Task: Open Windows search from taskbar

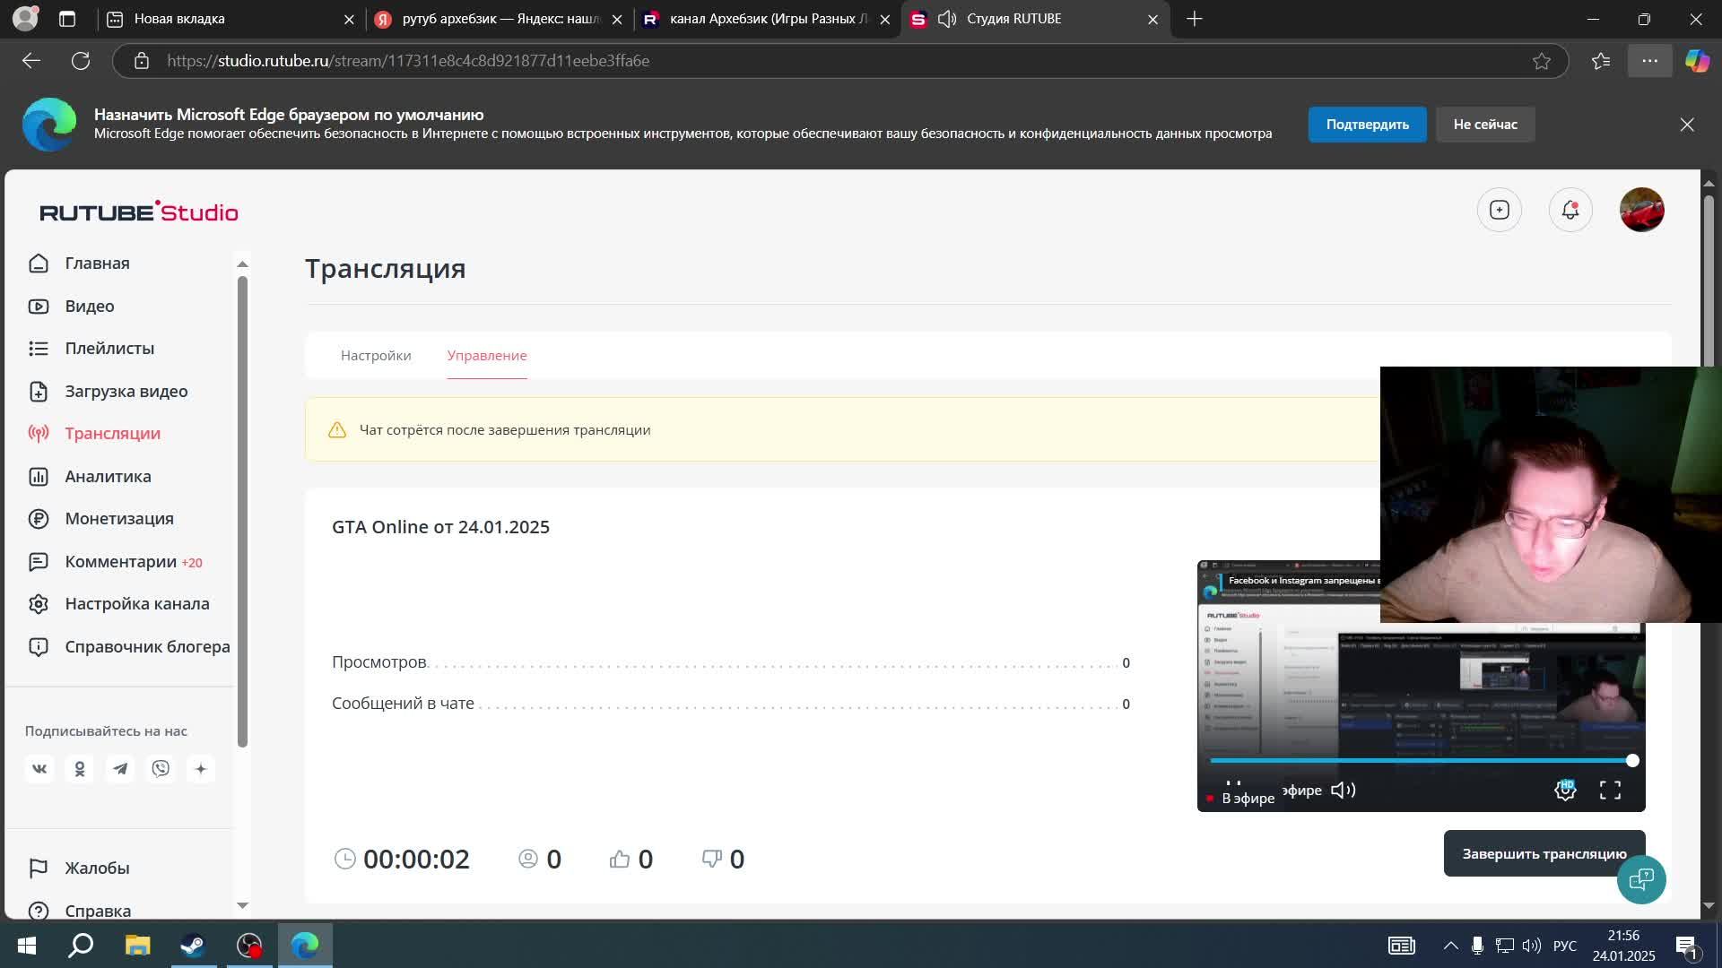Action: pyautogui.click(x=82, y=946)
